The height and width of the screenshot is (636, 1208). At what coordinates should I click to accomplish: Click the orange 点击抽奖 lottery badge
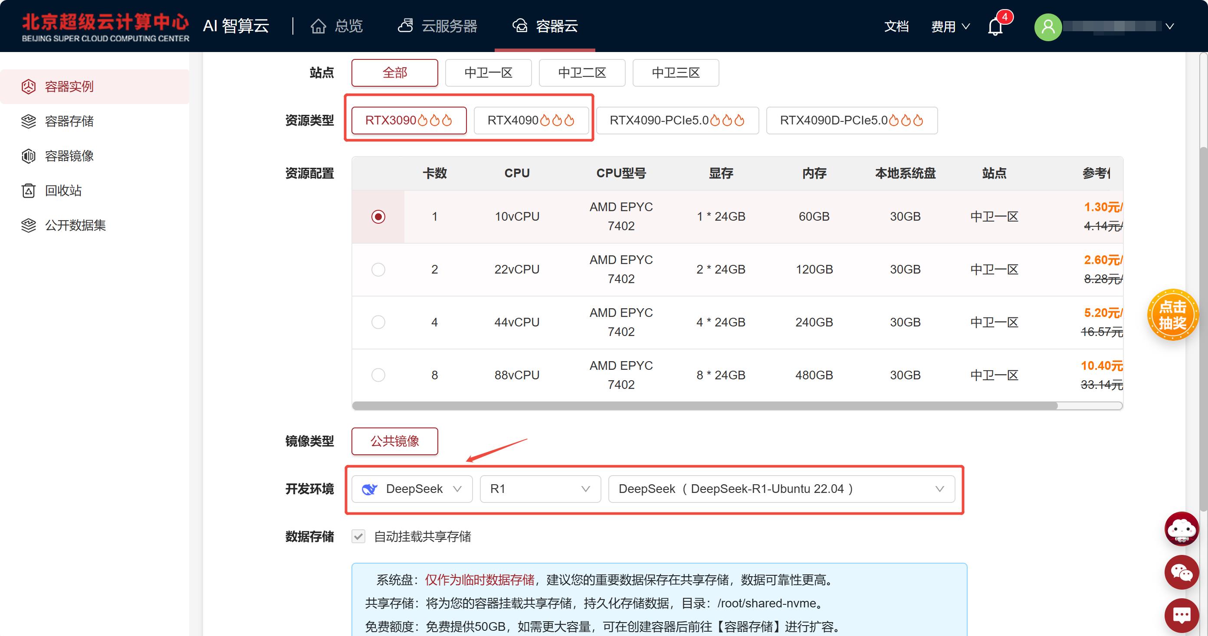pyautogui.click(x=1173, y=314)
